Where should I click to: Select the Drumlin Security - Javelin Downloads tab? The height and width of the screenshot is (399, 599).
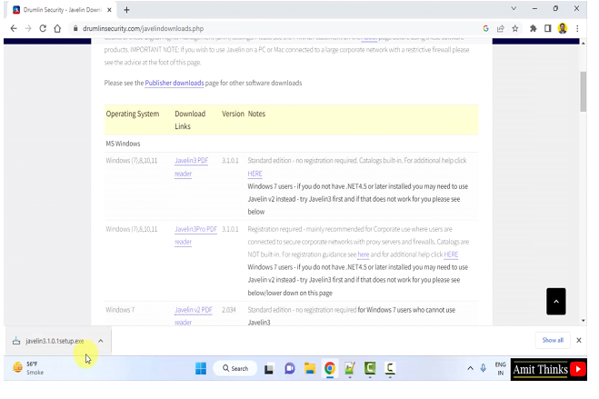(x=62, y=10)
